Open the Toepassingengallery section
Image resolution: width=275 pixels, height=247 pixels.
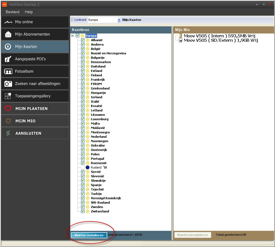tap(35, 96)
